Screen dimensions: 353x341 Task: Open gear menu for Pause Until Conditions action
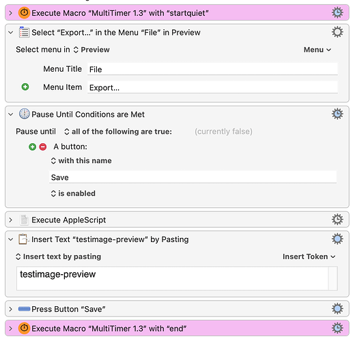click(337, 114)
